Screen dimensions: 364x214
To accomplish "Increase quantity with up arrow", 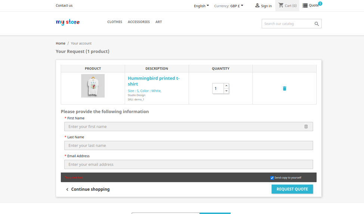I will tap(226, 86).
